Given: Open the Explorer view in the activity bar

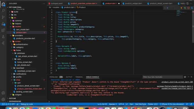Looking at the screenshot, I should [x=3, y=4].
